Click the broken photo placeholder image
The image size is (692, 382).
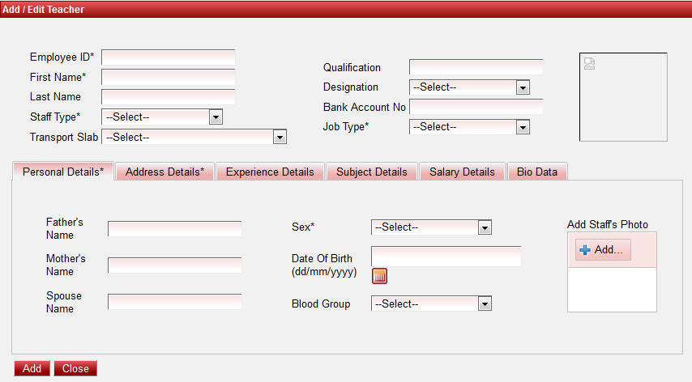click(x=589, y=65)
